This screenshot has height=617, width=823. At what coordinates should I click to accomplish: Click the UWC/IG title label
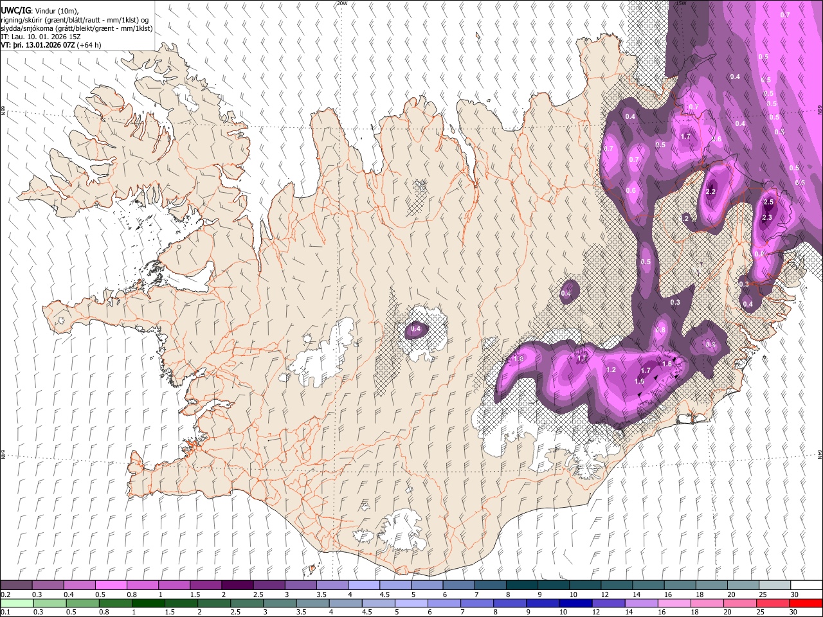tap(15, 11)
